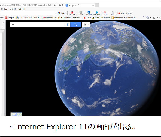Viewport: 161px width, 137px height.
Task: Select the Google マップ tab
Action: pyautogui.click(x=80, y=5)
